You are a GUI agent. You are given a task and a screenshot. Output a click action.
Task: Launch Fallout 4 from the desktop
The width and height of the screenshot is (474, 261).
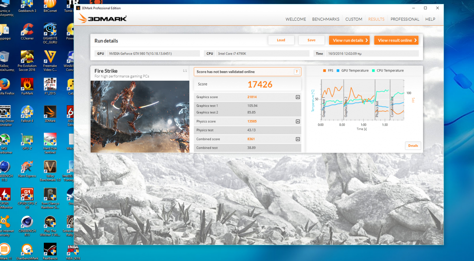[x=27, y=114]
